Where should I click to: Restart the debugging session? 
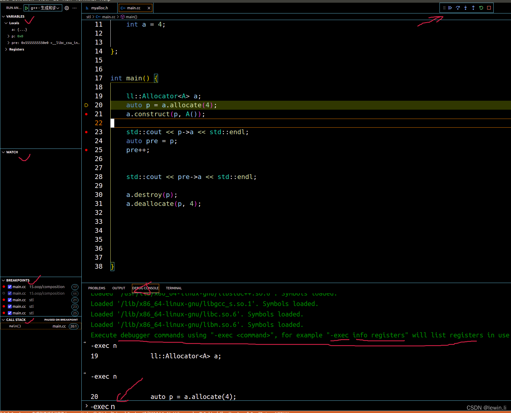481,8
